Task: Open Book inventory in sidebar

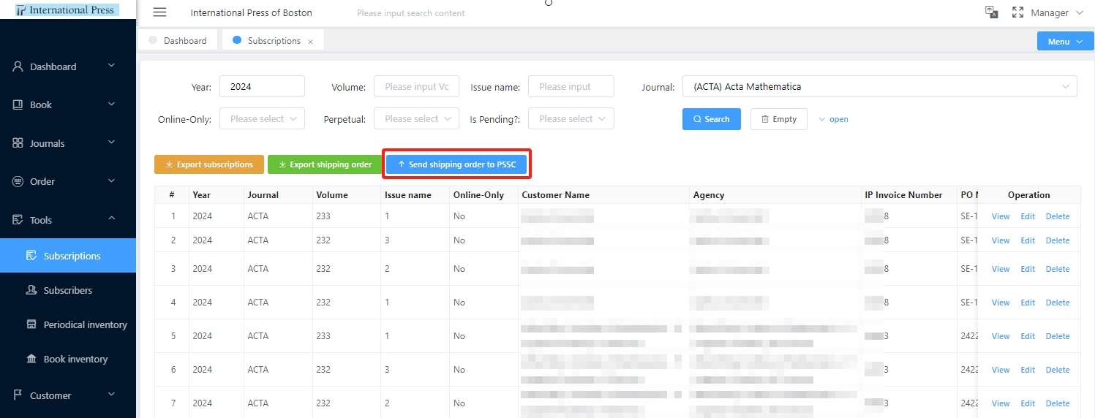Action: click(68, 359)
